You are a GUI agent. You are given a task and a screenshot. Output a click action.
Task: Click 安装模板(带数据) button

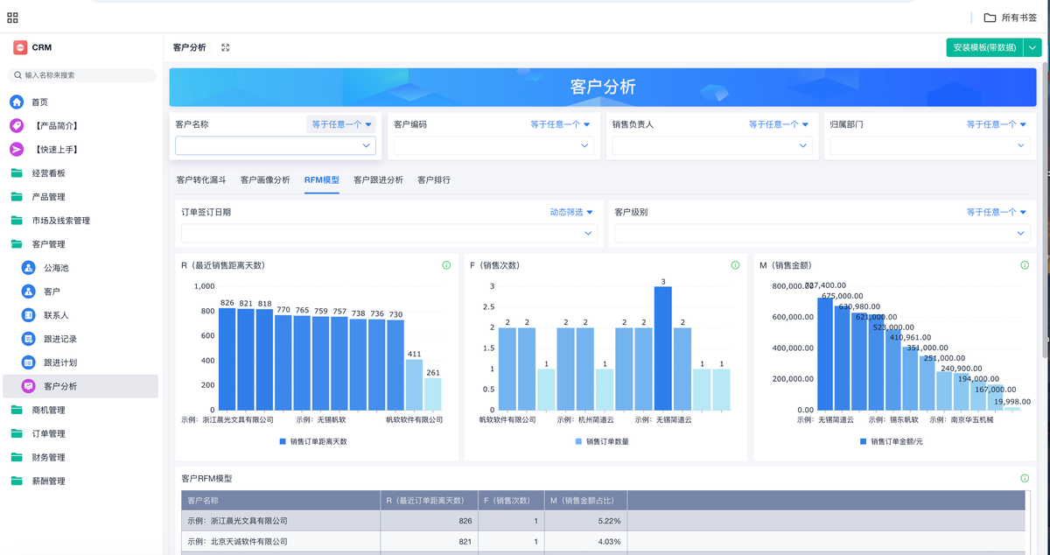(984, 48)
